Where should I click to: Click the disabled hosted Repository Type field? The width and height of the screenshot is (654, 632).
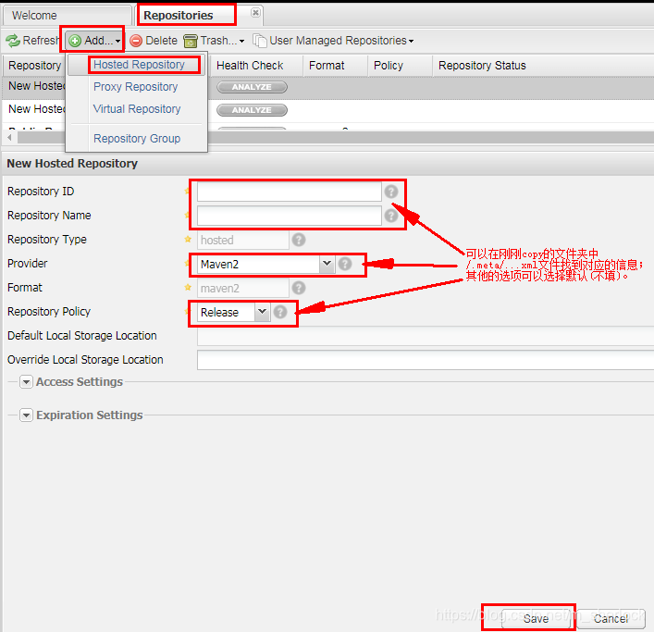click(242, 241)
